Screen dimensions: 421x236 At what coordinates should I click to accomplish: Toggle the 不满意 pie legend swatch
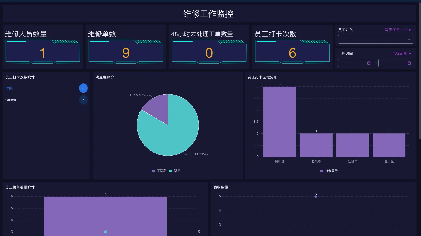tap(153, 171)
